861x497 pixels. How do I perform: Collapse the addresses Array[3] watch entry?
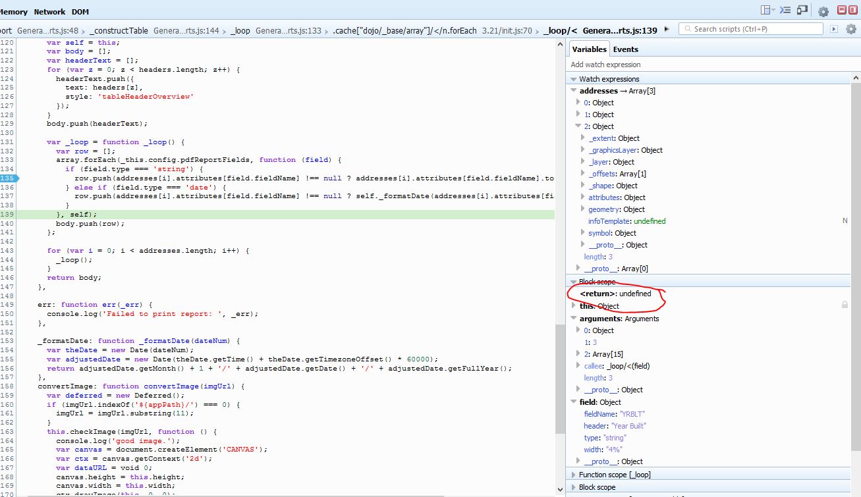tap(574, 91)
